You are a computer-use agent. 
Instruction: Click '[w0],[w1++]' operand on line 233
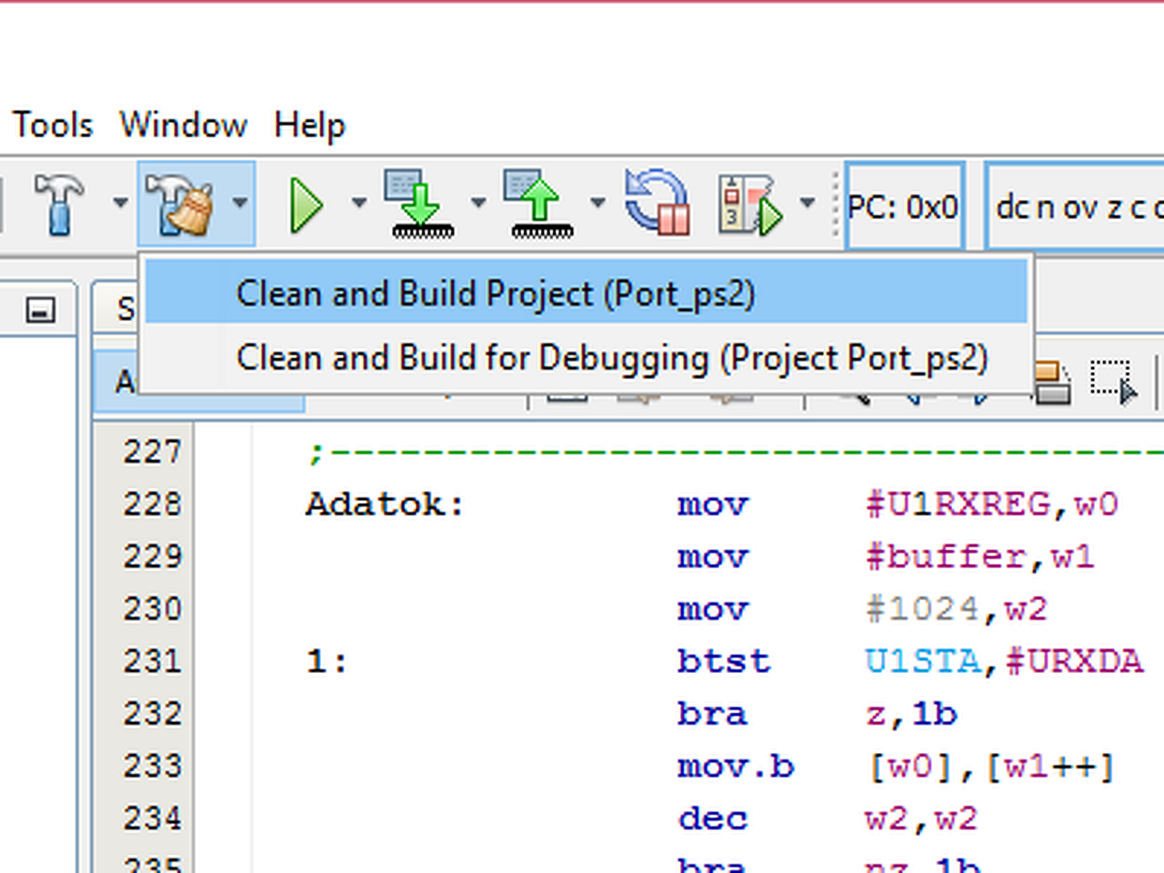pyautogui.click(x=992, y=767)
